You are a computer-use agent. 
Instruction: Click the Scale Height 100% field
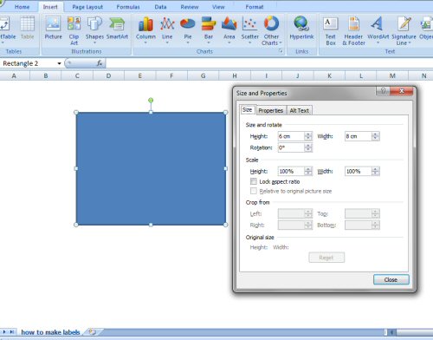pyautogui.click(x=291, y=171)
